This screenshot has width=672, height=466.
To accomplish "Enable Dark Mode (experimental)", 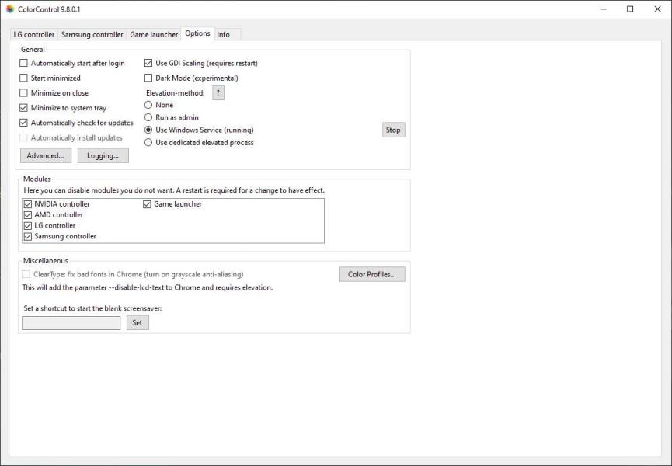I will click(191, 78).
